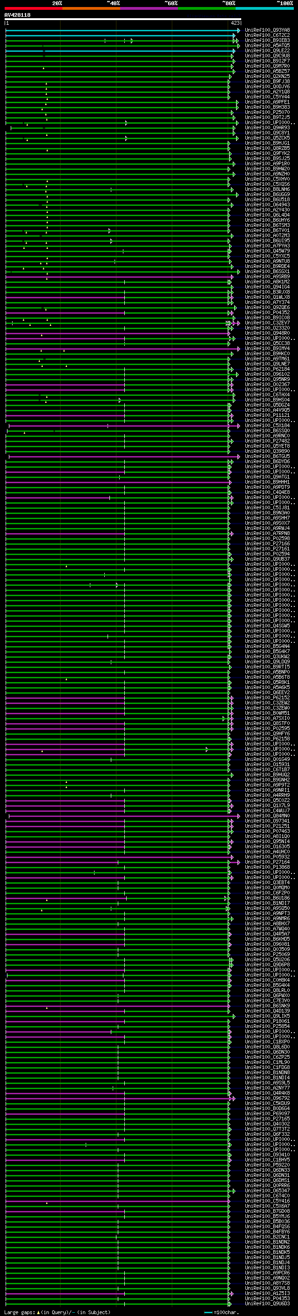Select label UniRef100_P62184
The image size is (298, 1316).
(x=267, y=369)
